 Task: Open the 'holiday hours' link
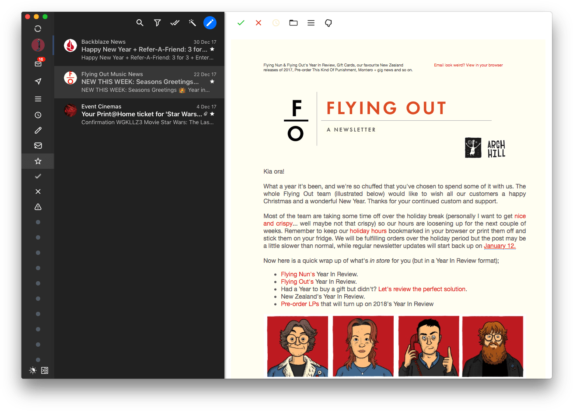368,231
